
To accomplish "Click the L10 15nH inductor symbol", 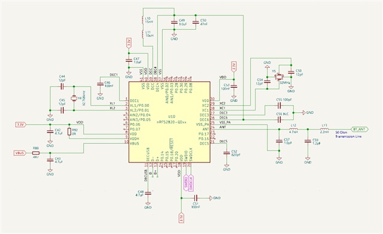I will 142,20.
